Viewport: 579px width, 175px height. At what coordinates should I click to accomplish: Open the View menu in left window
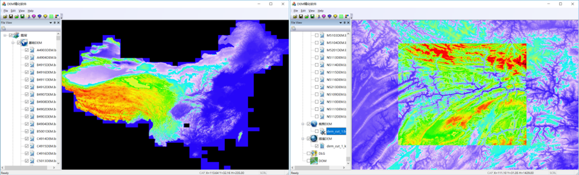21,11
